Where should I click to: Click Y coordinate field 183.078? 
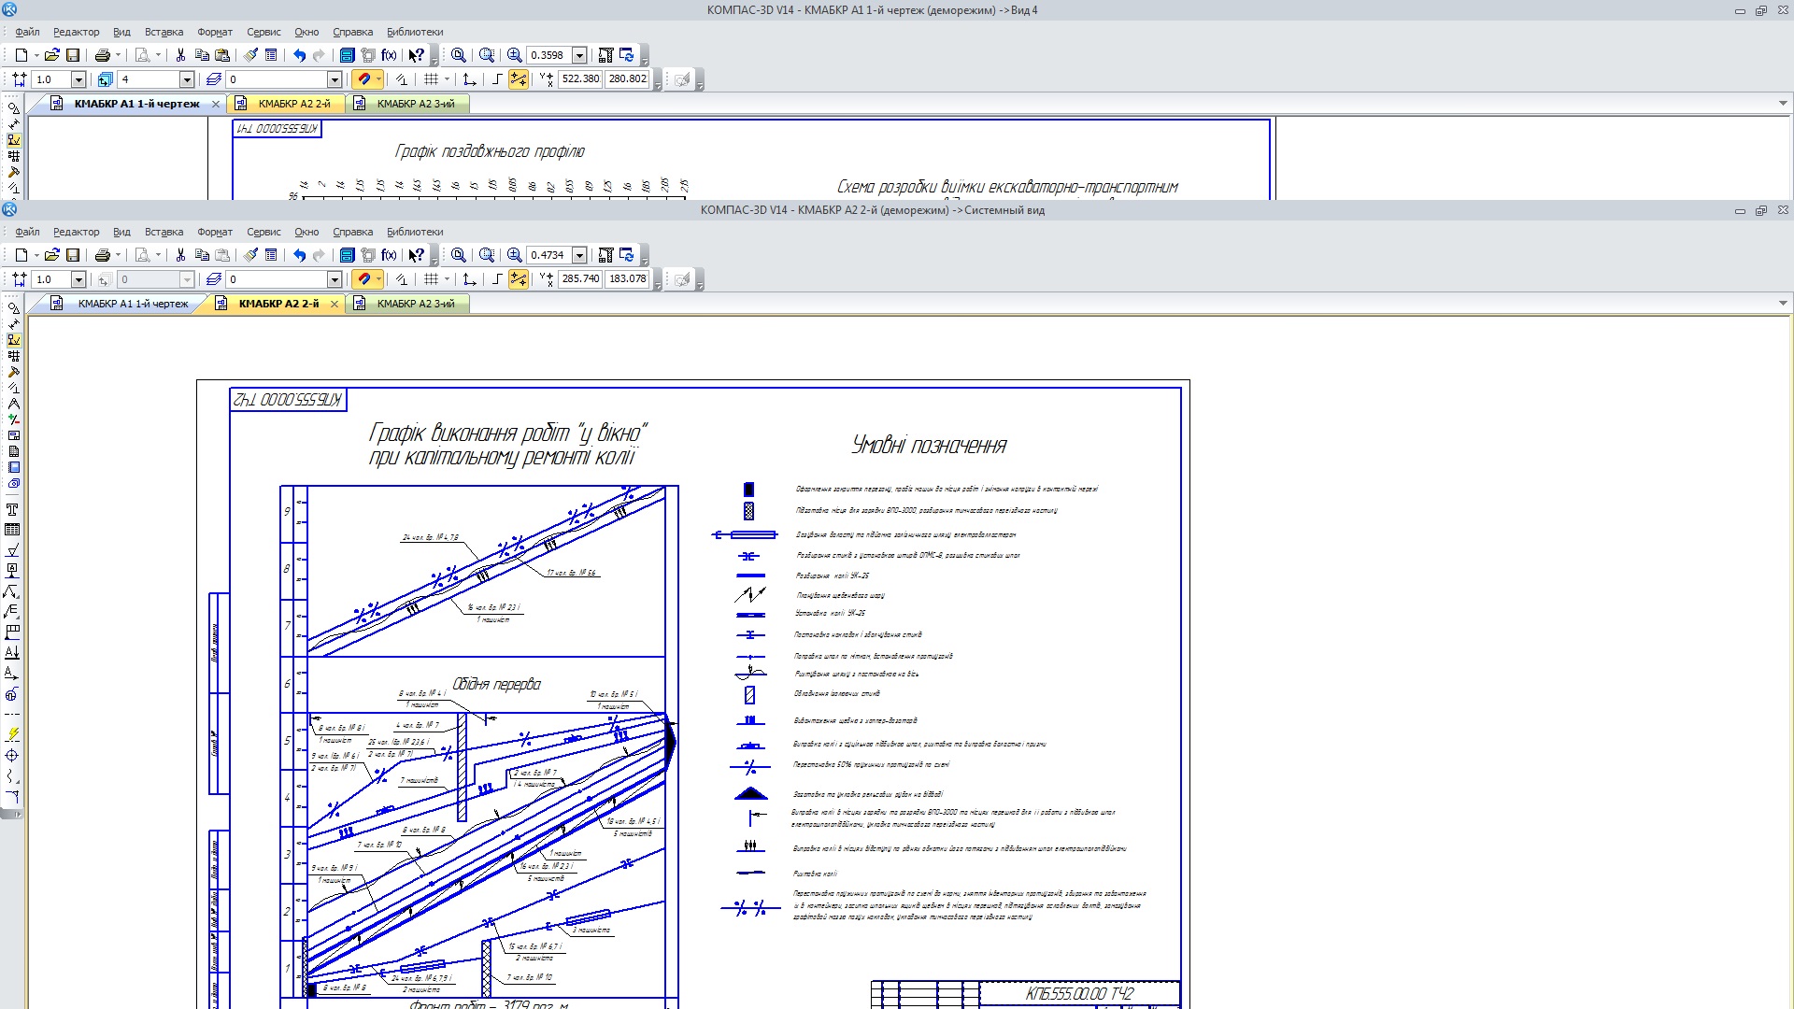click(x=627, y=279)
